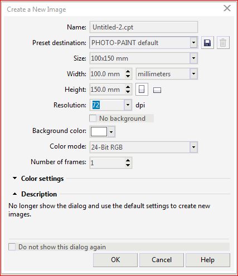Close the Create a New Image dialog

(x=227, y=8)
